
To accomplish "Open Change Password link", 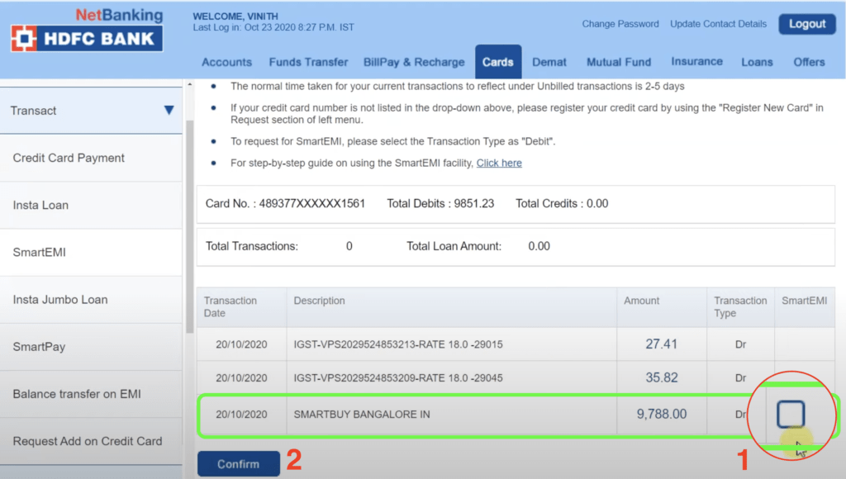I will (x=620, y=24).
